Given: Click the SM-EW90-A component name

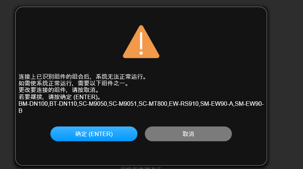Looking at the screenshot, I should point(217,104).
